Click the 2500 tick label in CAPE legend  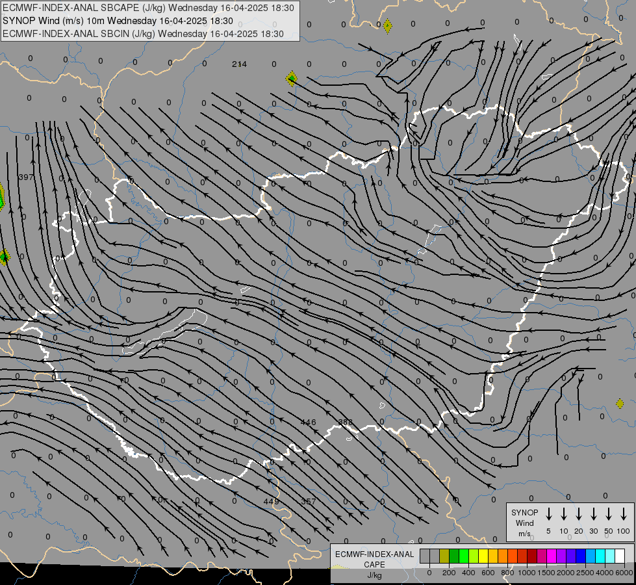[585, 573]
